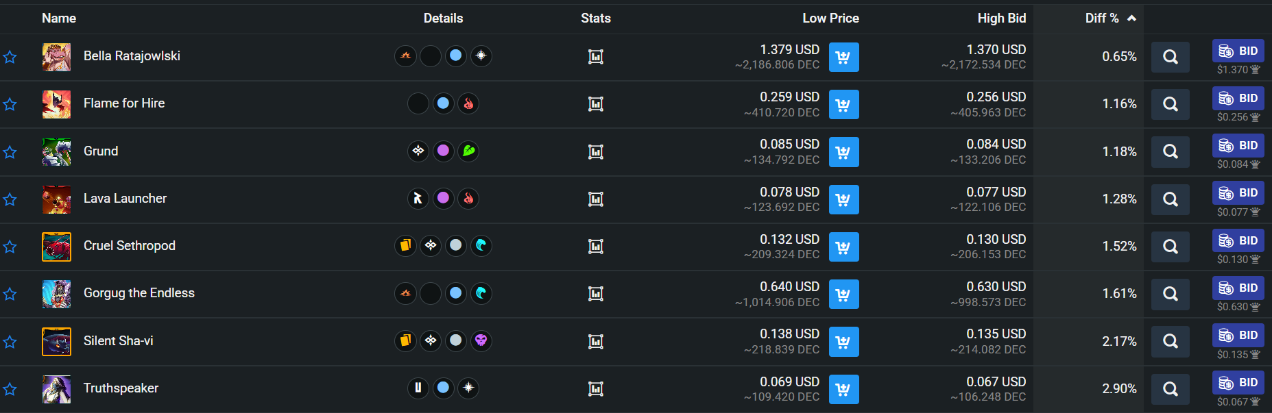Place a BID on Flame for Hire
The width and height of the screenshot is (1272, 413).
(x=1238, y=98)
